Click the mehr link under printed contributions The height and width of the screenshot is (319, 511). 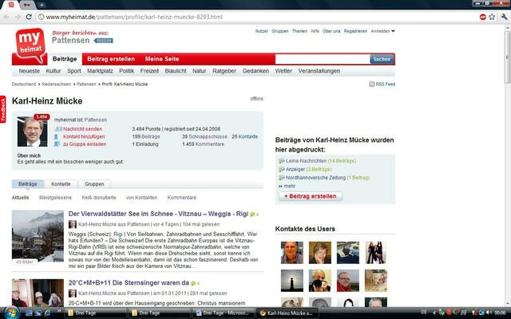coord(289,186)
